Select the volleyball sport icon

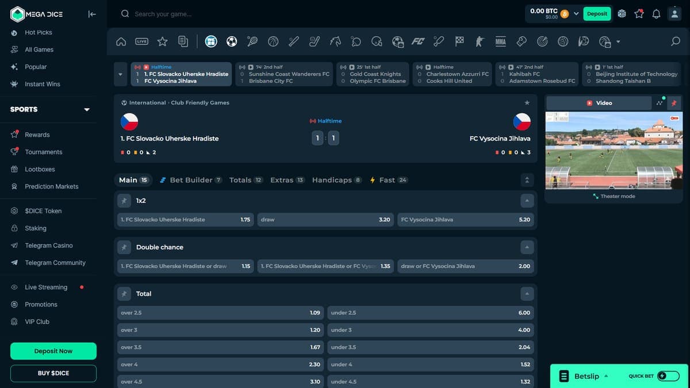(563, 41)
